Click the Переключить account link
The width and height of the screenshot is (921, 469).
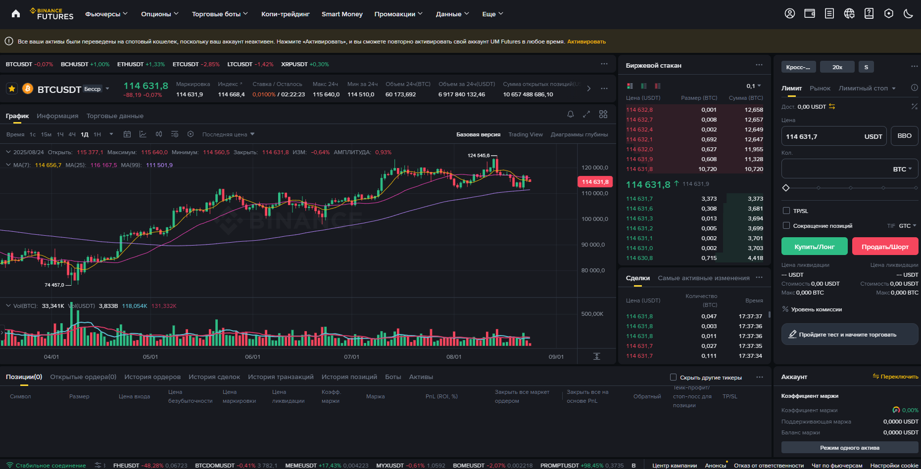[895, 377]
